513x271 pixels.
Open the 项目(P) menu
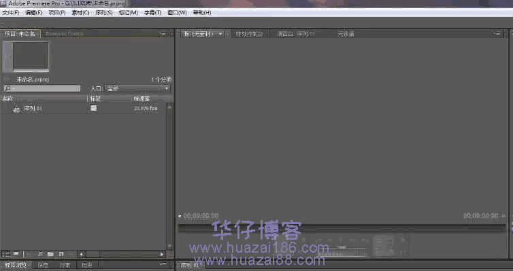pos(57,13)
